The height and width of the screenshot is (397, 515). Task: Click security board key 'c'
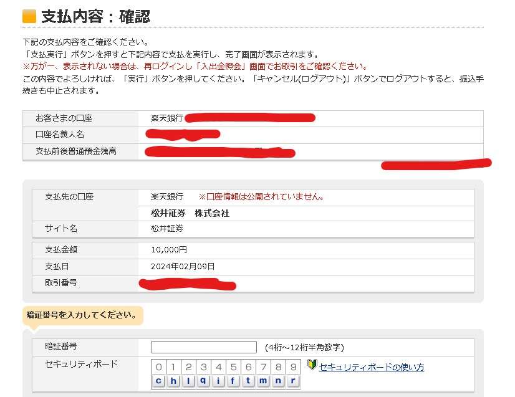click(x=158, y=381)
